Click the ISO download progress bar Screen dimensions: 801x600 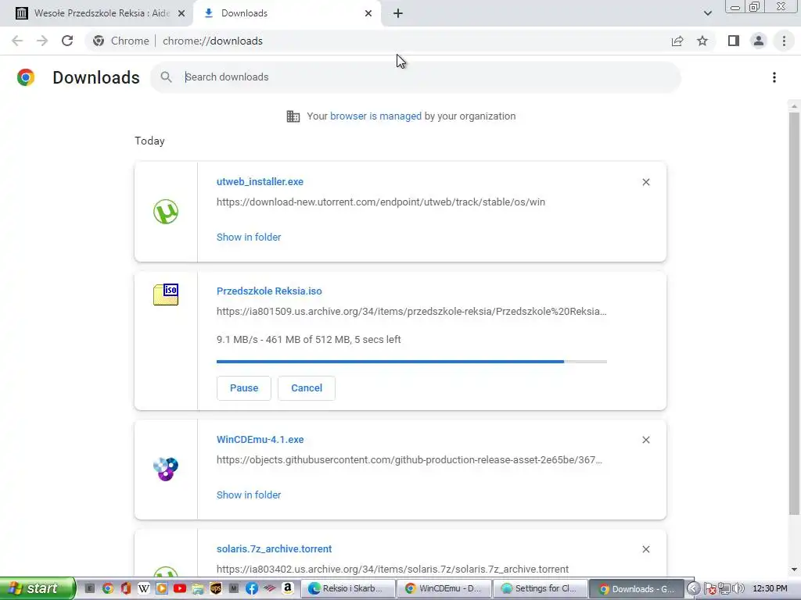pos(411,362)
